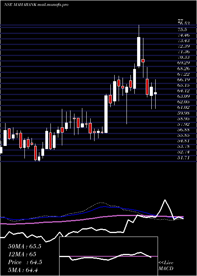This screenshot has height=276, width=197.
Task: Click the 72.39 price axis label
Action: point(184,46)
